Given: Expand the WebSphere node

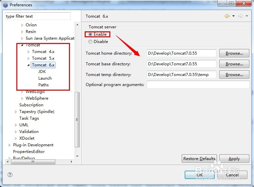Looking at the screenshot, I should pos(22,99).
